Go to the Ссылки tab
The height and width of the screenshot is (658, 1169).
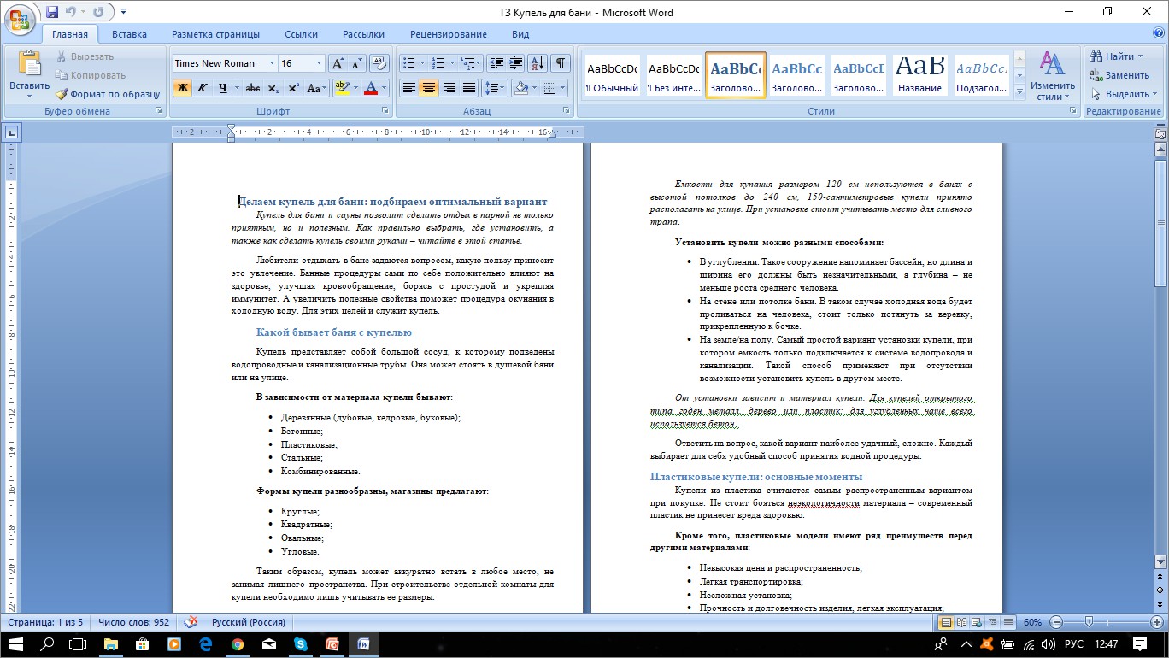coord(301,34)
